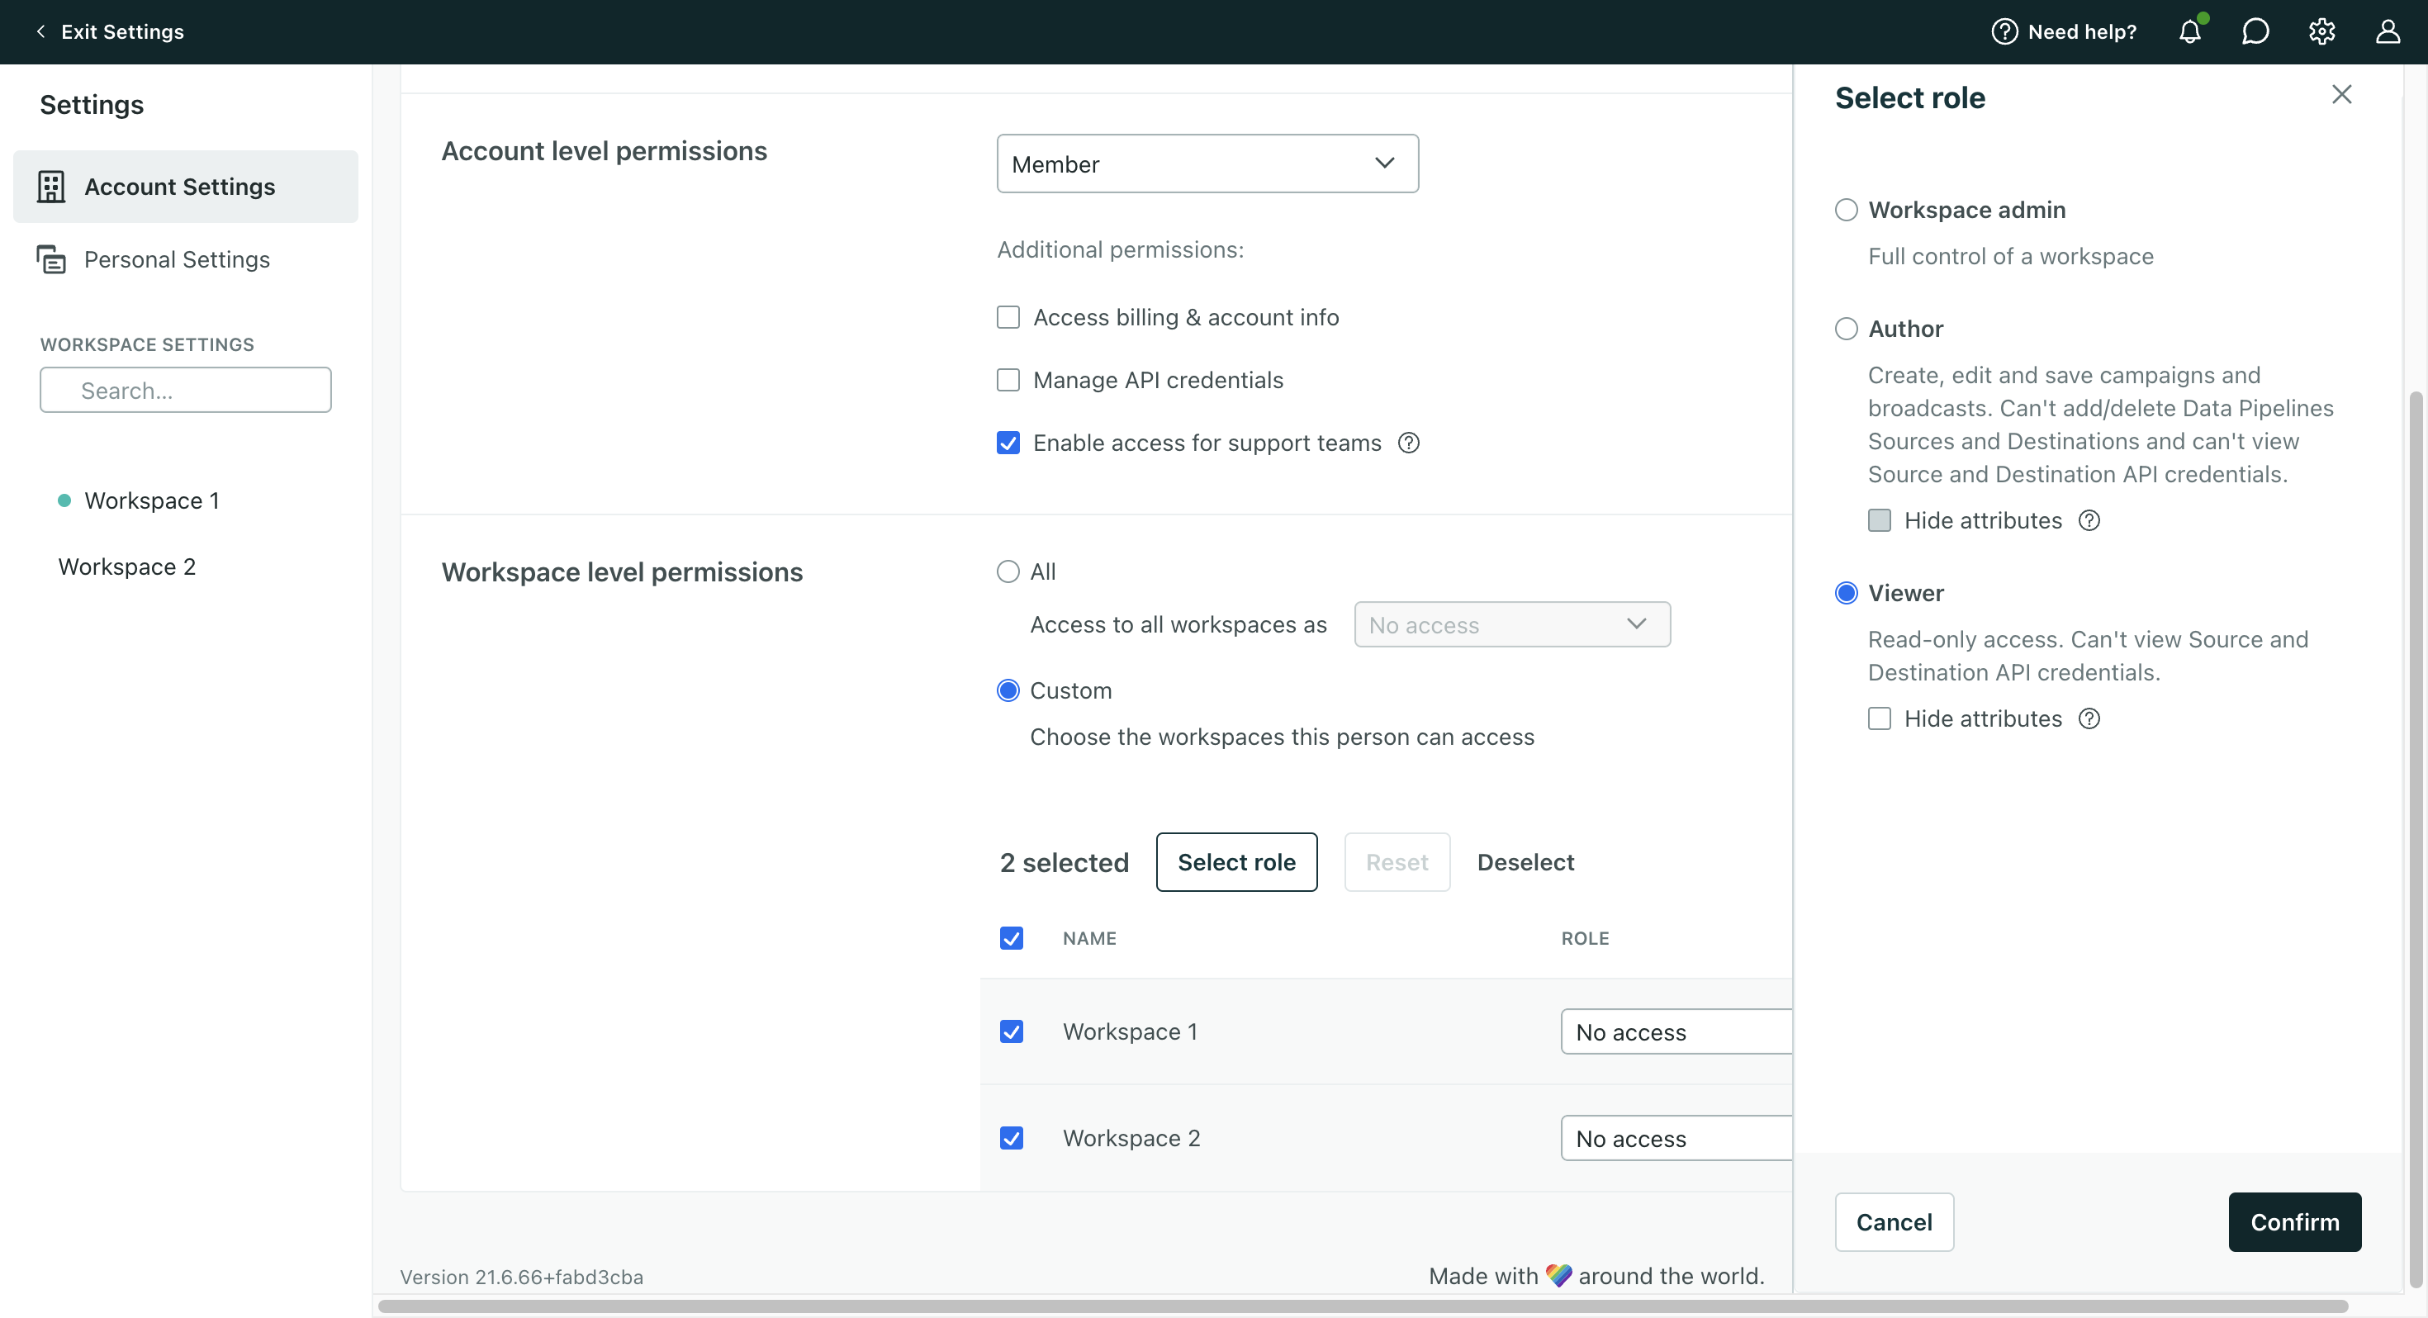The height and width of the screenshot is (1318, 2428).
Task: Open Personal Settings in sidebar
Action: click(x=186, y=259)
